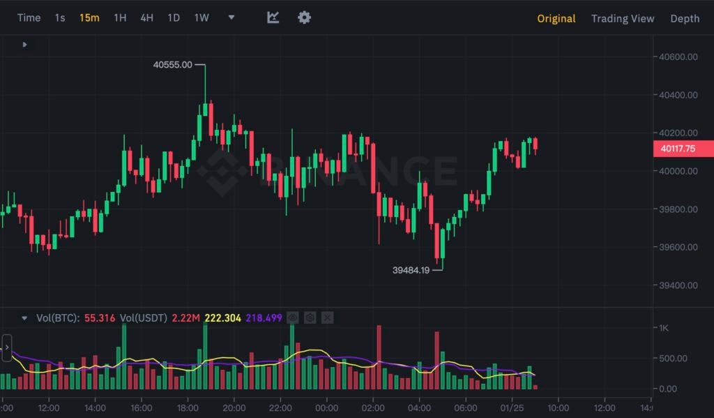Screen dimensions: 714x418
Task: Switch to the Original chart tab
Action: pos(556,18)
